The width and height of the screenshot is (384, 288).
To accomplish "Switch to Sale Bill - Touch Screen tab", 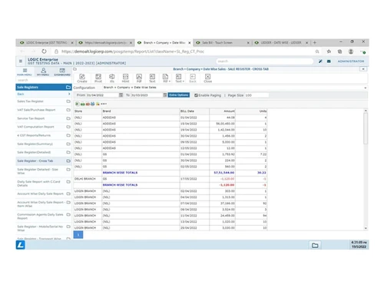I will pyautogui.click(x=223, y=42).
